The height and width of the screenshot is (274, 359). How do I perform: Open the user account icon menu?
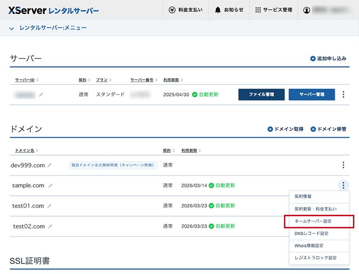pos(307,10)
